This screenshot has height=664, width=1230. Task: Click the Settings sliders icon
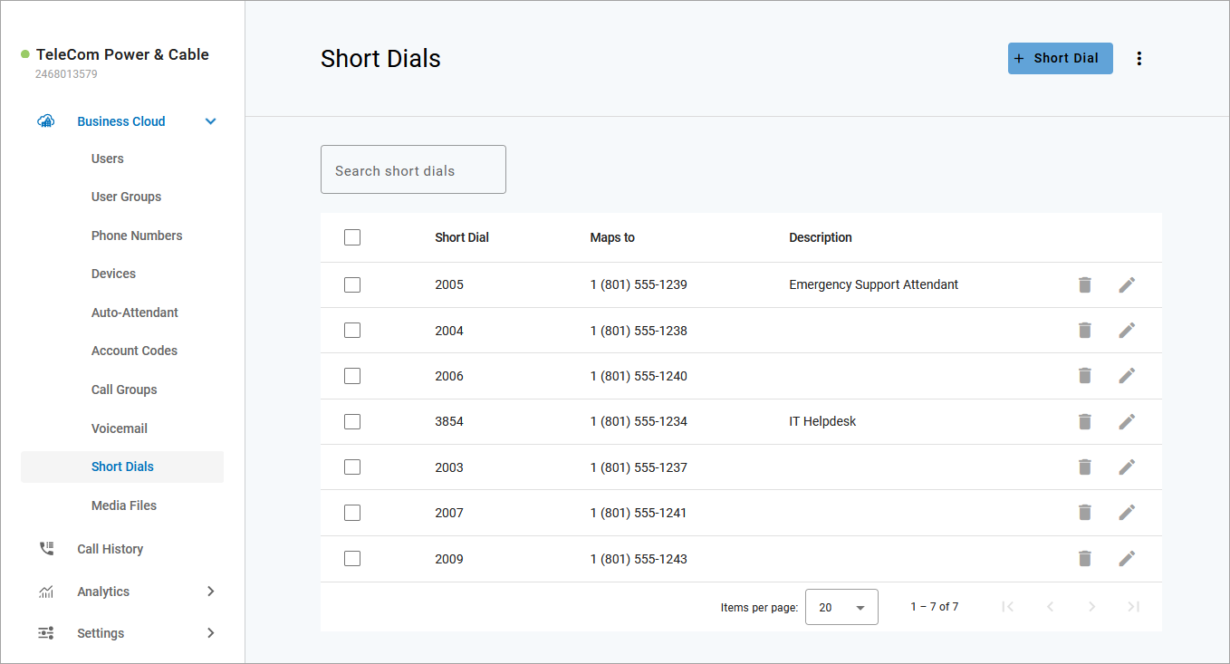(x=46, y=633)
